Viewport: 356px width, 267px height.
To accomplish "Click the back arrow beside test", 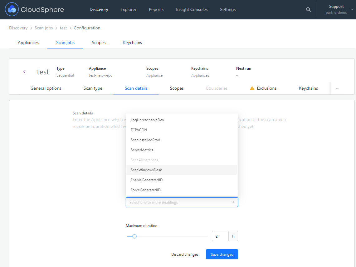I will coord(24,72).
